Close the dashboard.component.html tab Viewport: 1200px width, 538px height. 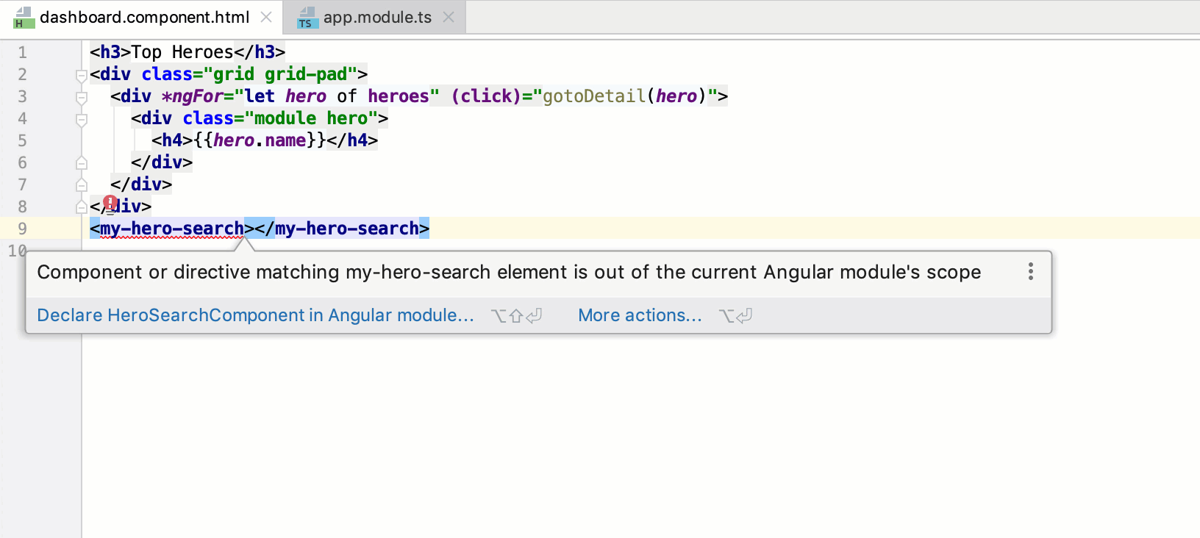click(x=266, y=17)
